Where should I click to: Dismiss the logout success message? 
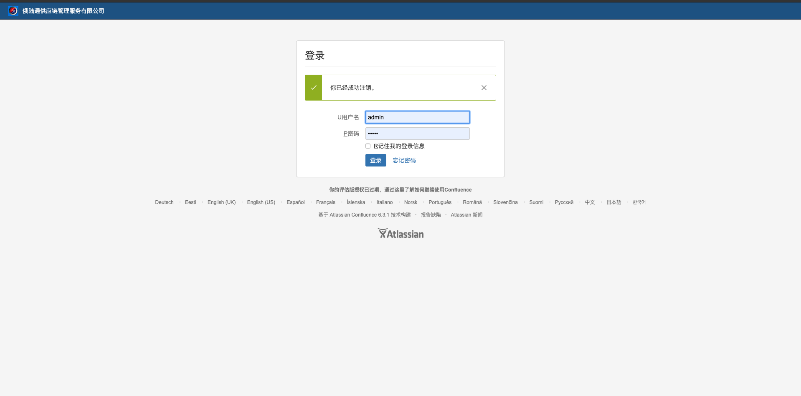pyautogui.click(x=484, y=88)
